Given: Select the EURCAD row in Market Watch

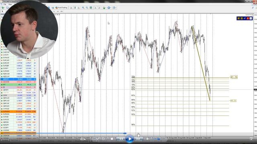Looking at the screenshot, I should (x=18, y=60).
